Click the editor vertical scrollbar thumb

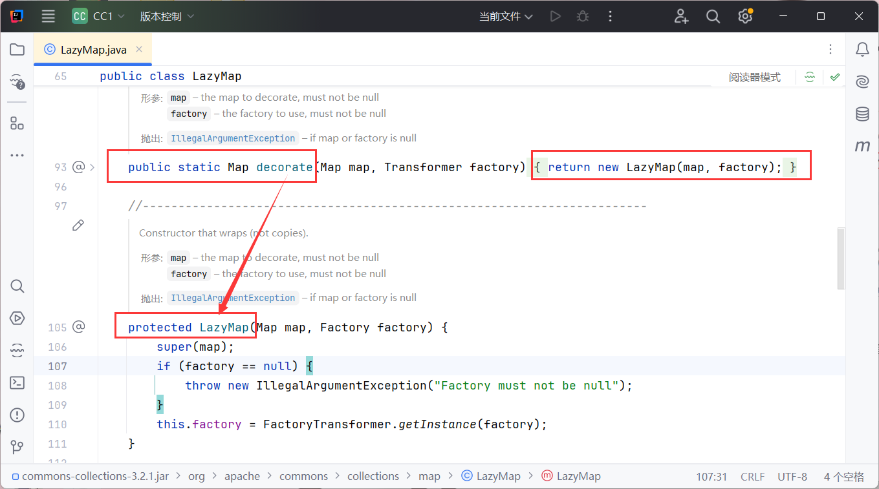coord(841,258)
